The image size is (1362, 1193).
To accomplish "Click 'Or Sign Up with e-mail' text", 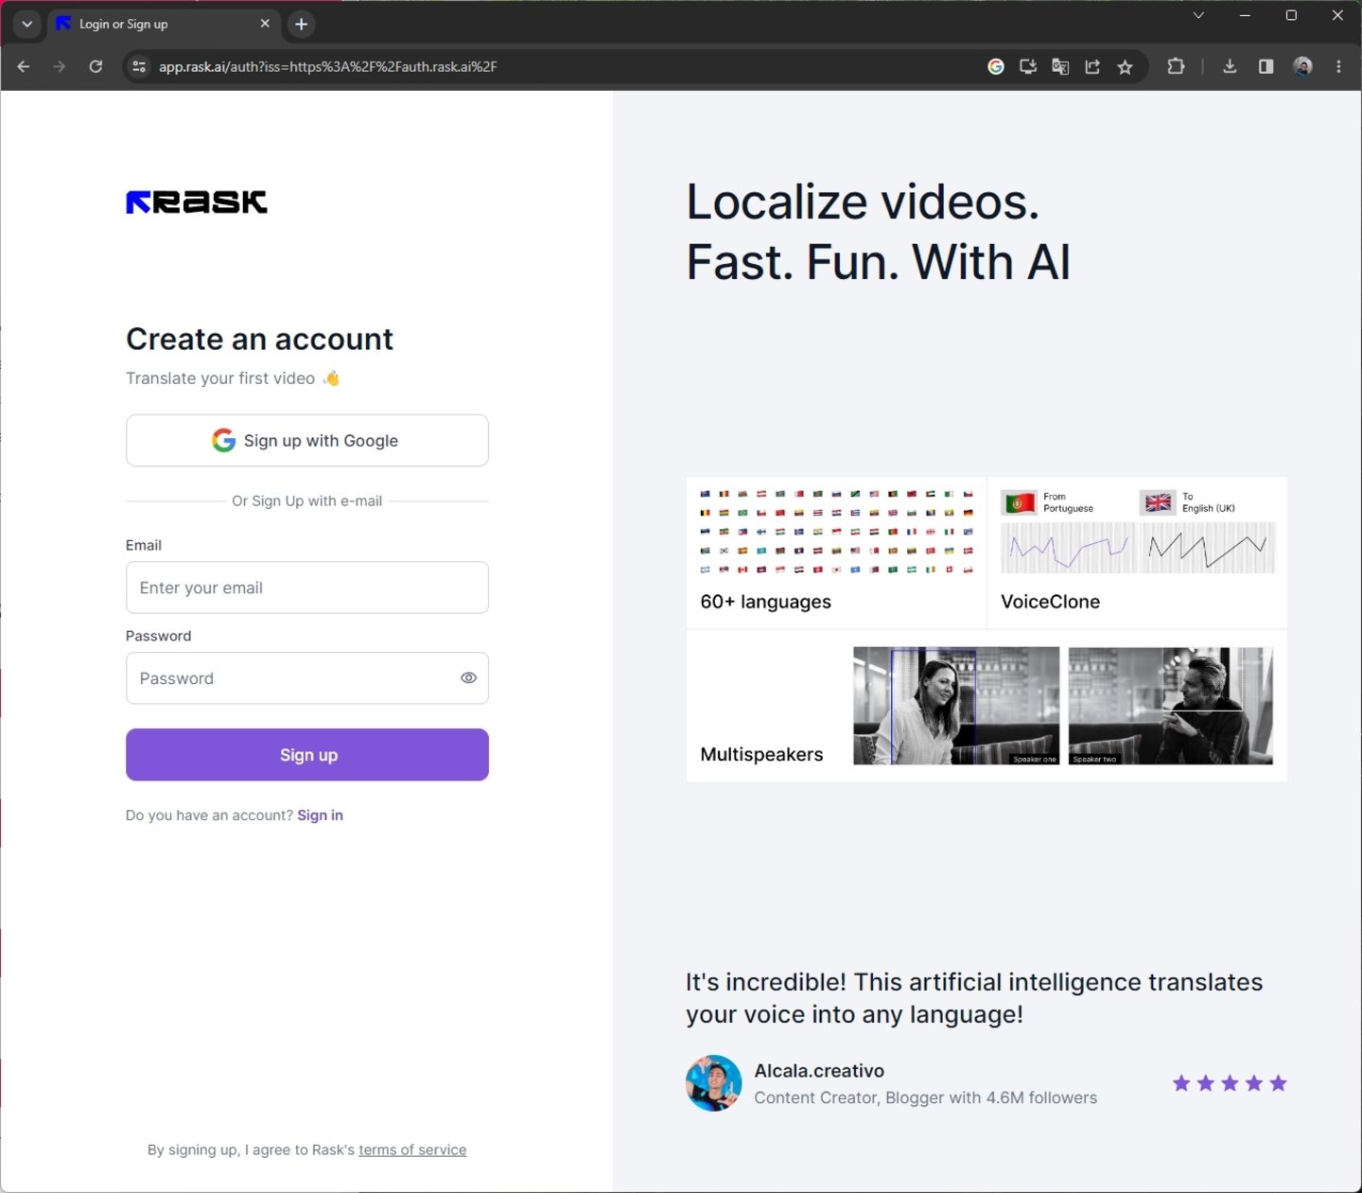I will coord(307,500).
